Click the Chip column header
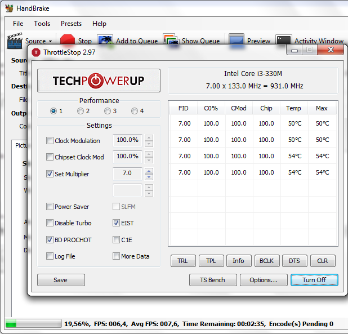 [x=266, y=108]
